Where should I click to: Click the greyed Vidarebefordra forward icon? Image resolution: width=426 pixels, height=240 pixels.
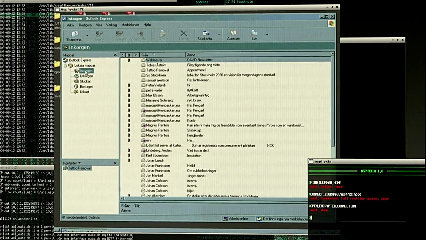click(139, 34)
